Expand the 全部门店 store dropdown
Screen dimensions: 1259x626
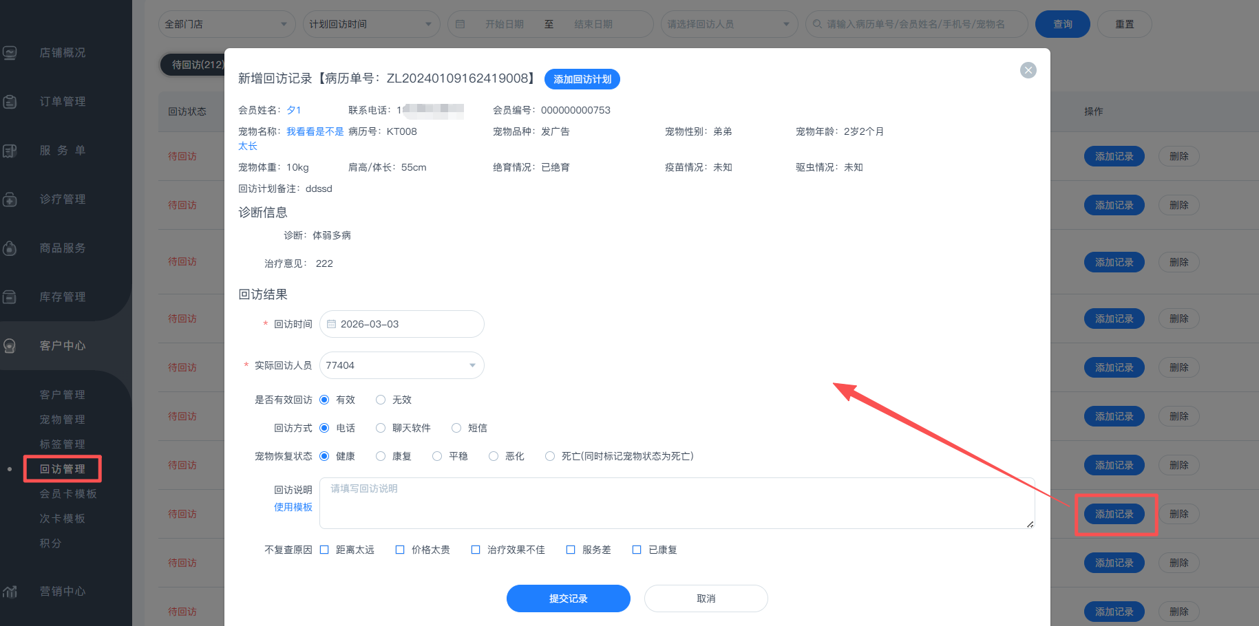226,24
